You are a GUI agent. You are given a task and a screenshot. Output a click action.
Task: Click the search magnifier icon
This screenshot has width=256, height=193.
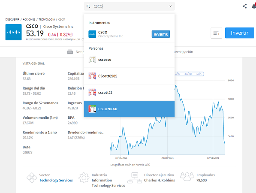pyautogui.click(x=88, y=6)
